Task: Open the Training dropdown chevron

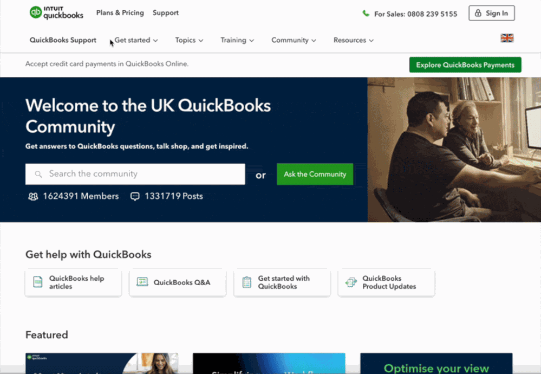Action: [252, 41]
